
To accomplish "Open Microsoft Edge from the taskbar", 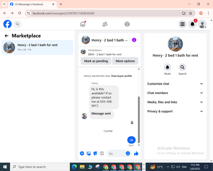I will [x=74, y=167].
